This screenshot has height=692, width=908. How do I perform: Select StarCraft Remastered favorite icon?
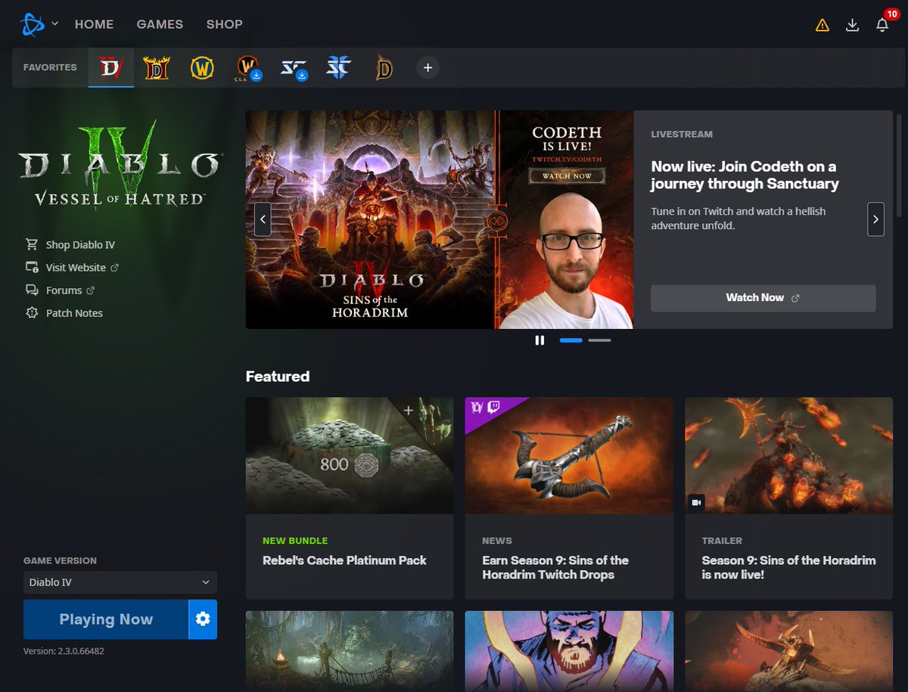pyautogui.click(x=294, y=67)
